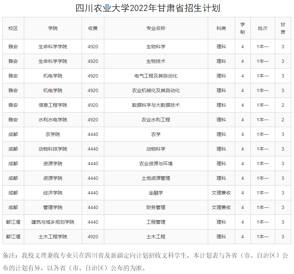Select the 农学院 college cell
Screen dimensions: 294x274
[53, 134]
